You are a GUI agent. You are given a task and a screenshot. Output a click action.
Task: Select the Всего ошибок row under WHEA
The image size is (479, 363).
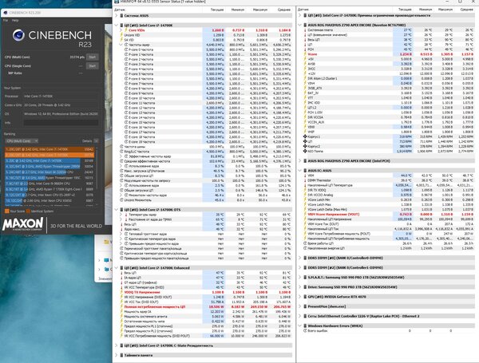click(x=388, y=330)
